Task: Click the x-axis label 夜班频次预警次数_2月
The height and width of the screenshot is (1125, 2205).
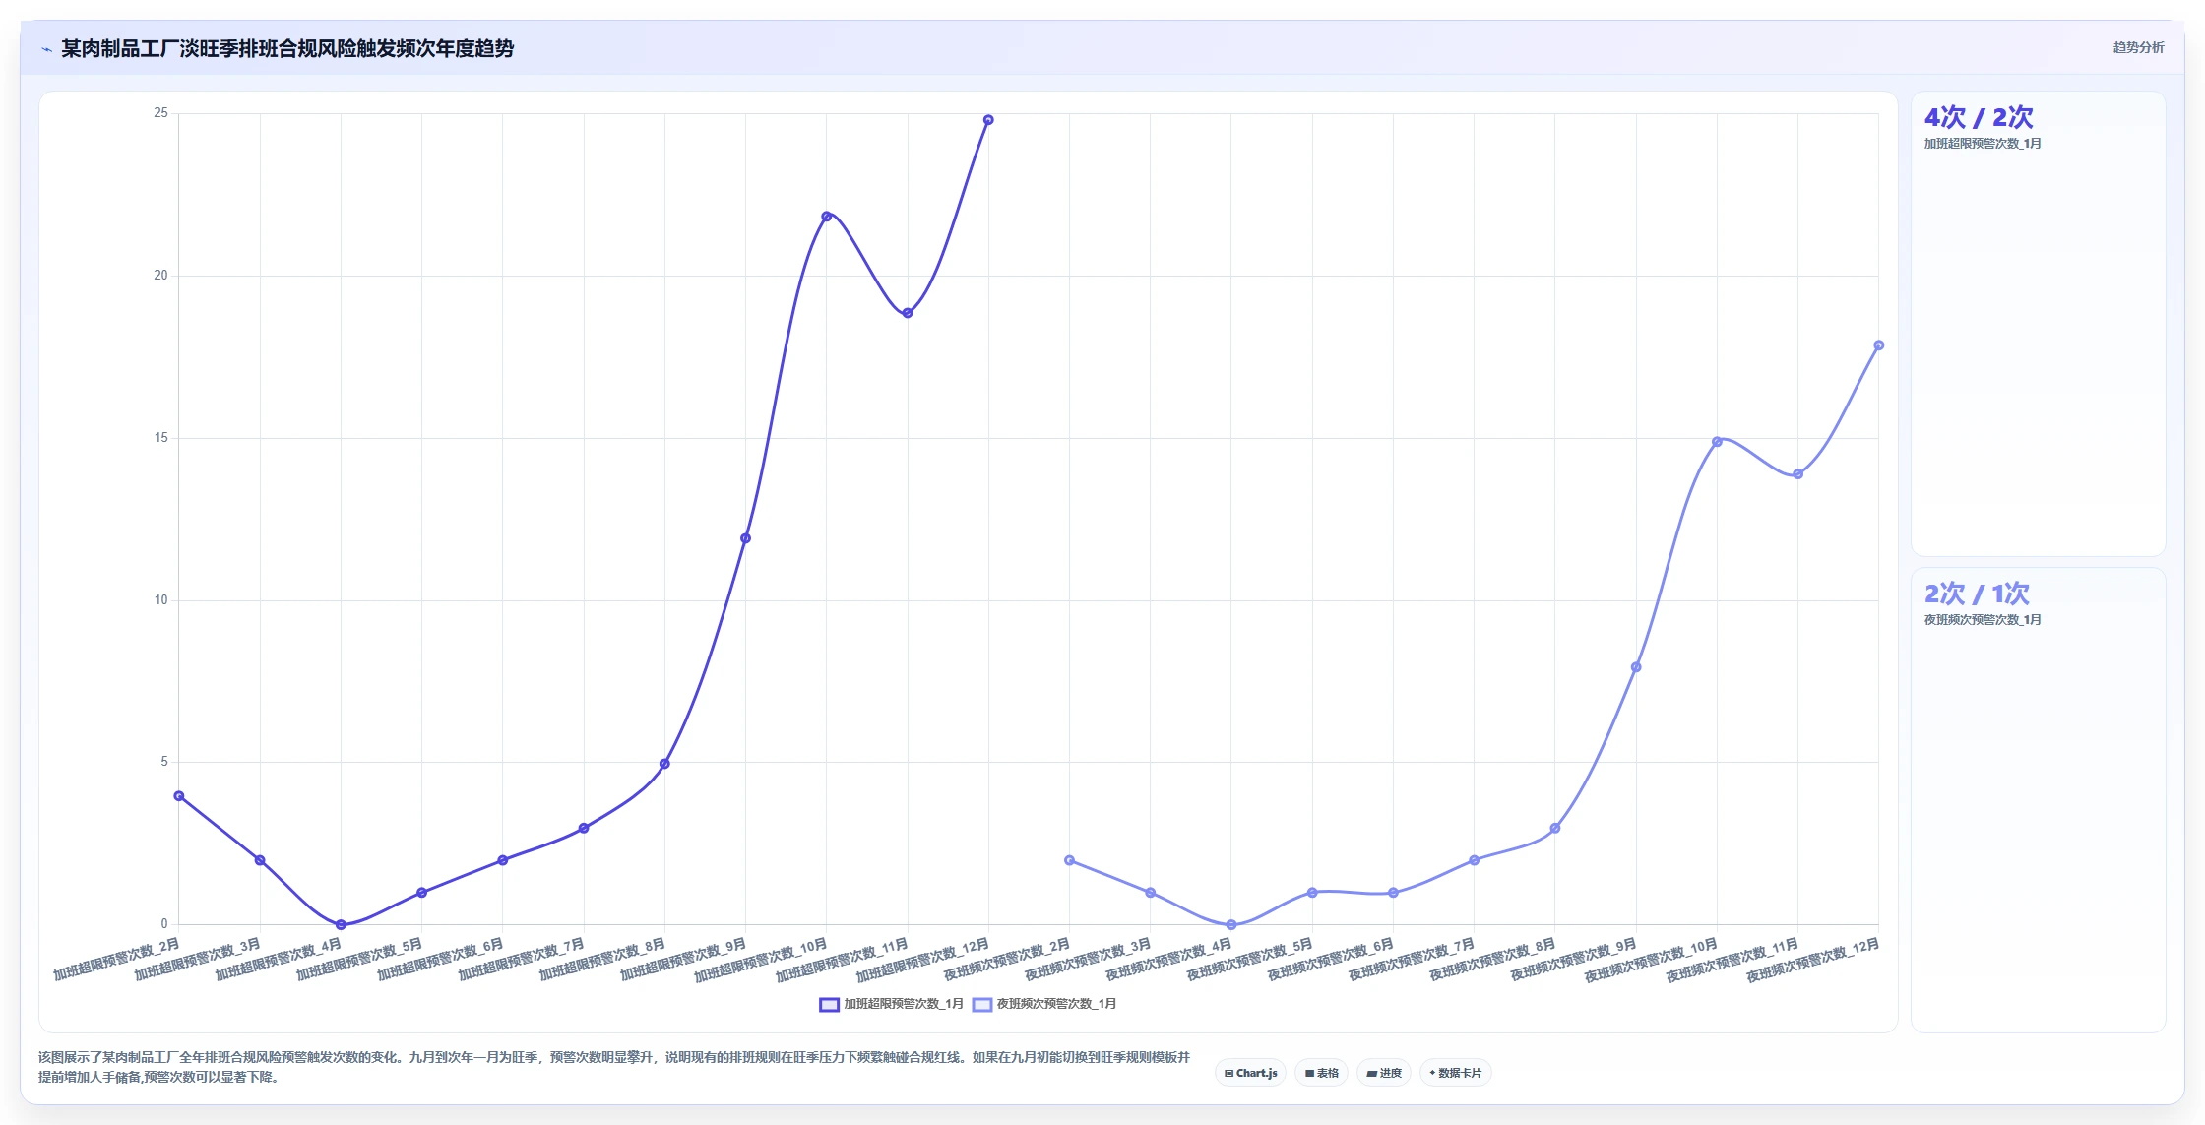Action: point(1007,959)
